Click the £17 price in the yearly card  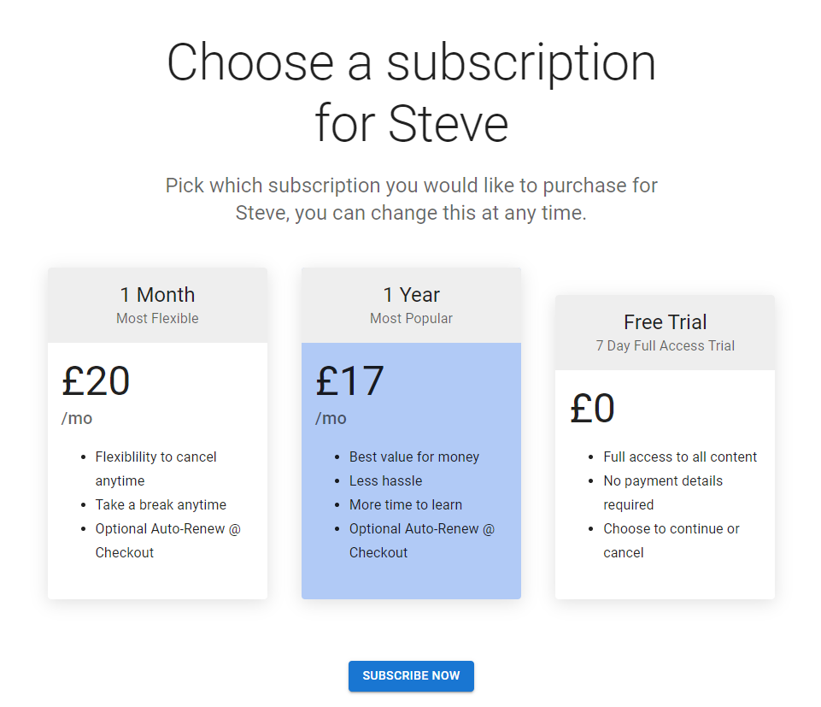coord(350,380)
